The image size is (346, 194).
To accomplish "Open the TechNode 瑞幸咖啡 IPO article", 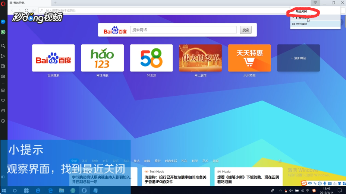I will pos(176,176).
